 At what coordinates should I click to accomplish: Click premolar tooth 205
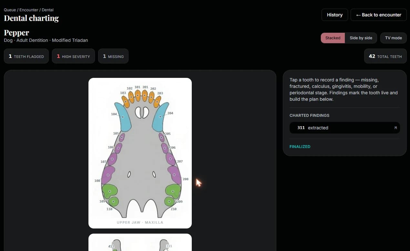[161, 137]
